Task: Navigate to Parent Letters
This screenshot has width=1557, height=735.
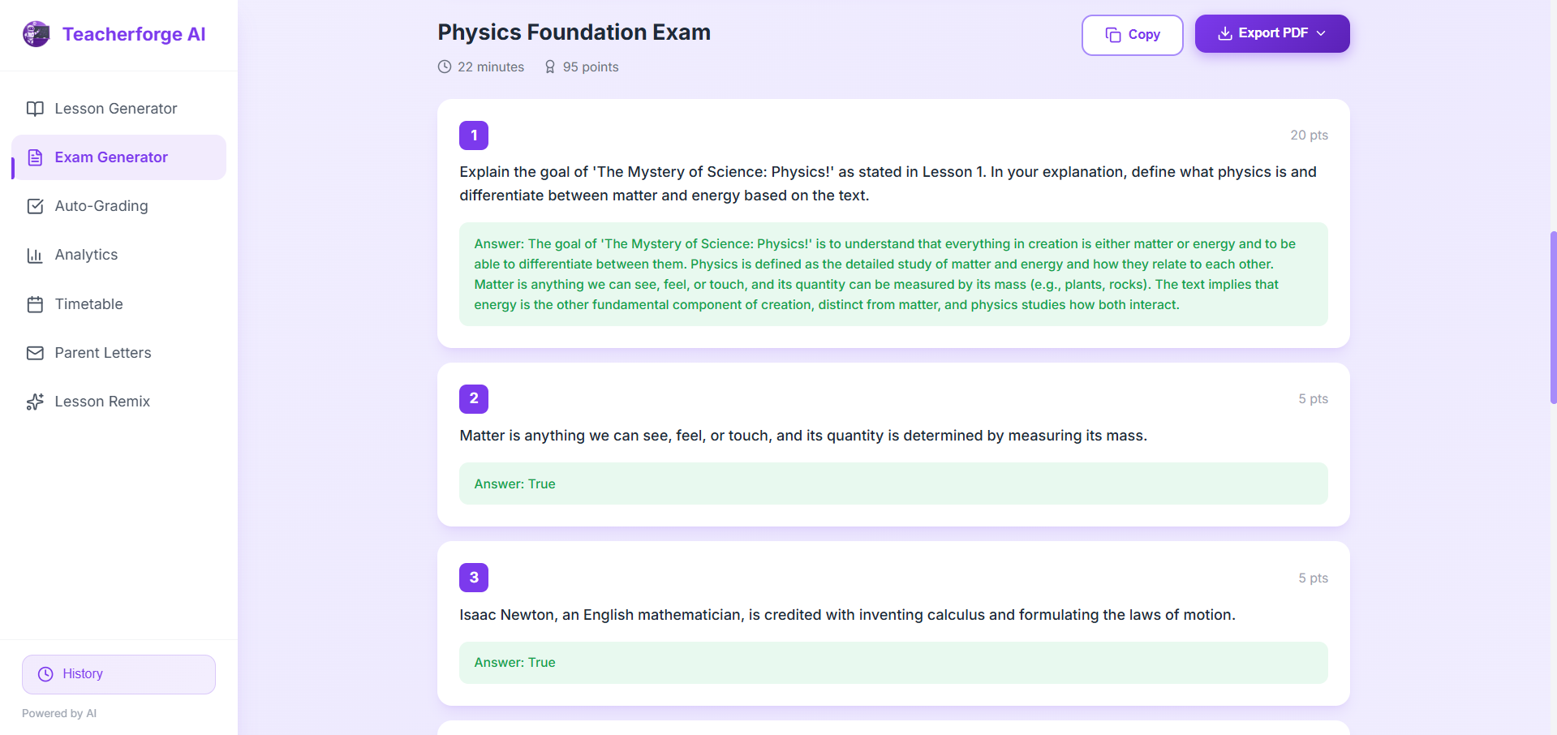Action: (x=103, y=353)
